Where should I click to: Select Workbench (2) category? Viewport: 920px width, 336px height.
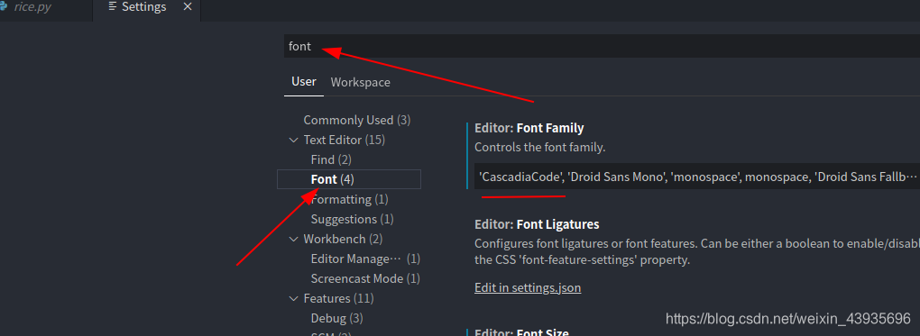point(343,240)
